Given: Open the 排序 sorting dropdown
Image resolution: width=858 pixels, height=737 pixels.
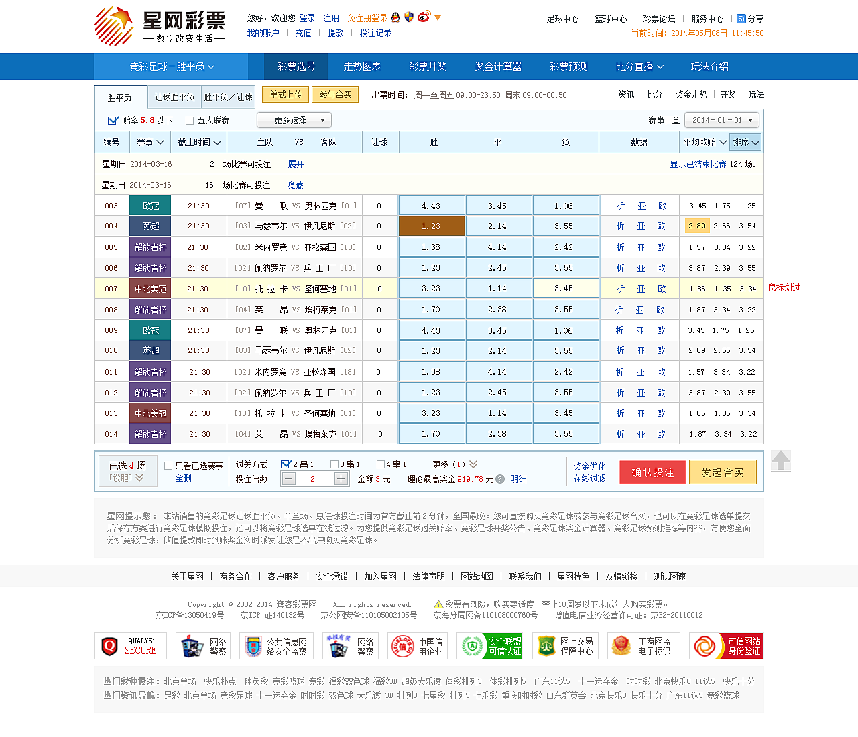Looking at the screenshot, I should point(744,142).
